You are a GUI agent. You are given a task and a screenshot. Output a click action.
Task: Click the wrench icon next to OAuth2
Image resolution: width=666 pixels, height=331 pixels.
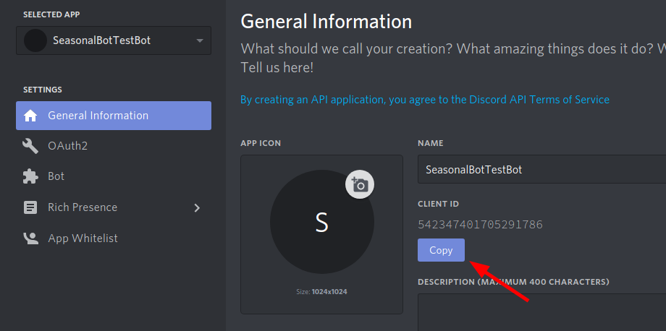point(30,146)
